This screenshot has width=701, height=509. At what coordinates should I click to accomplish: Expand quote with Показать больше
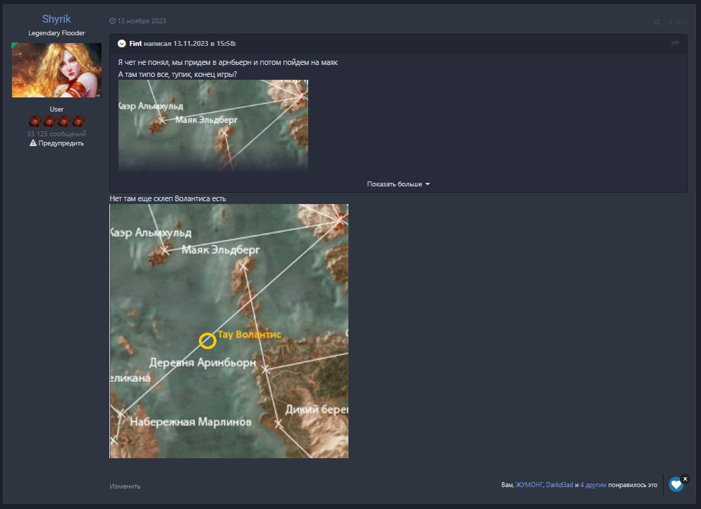coord(398,184)
